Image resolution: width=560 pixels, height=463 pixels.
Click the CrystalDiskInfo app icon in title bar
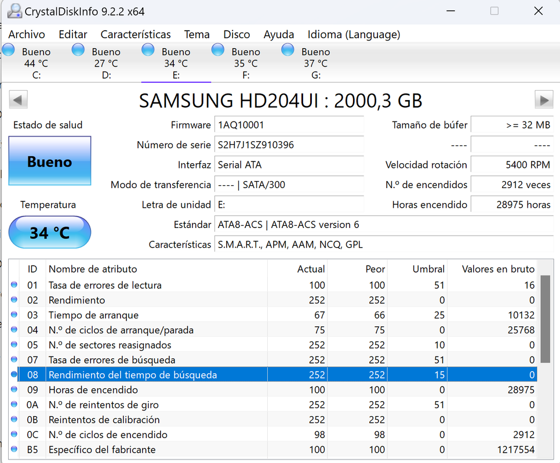coord(14,10)
